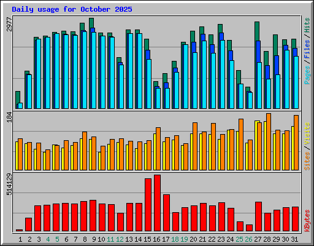Screen dimensions: 314x246
Task: Click the 'Daily usage for October 2025' title
Action: 72,9
